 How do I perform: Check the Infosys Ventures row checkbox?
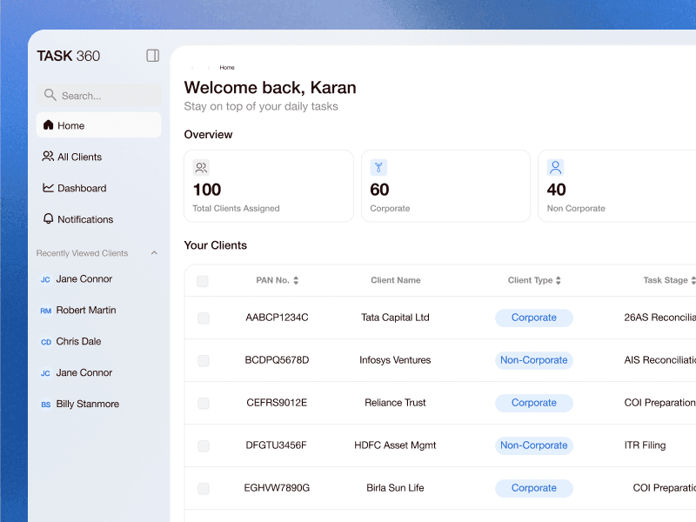204,360
